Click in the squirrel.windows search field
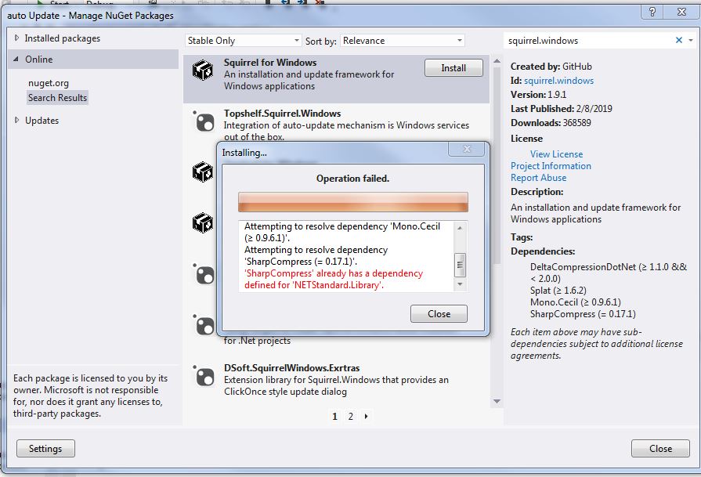 tap(588, 41)
